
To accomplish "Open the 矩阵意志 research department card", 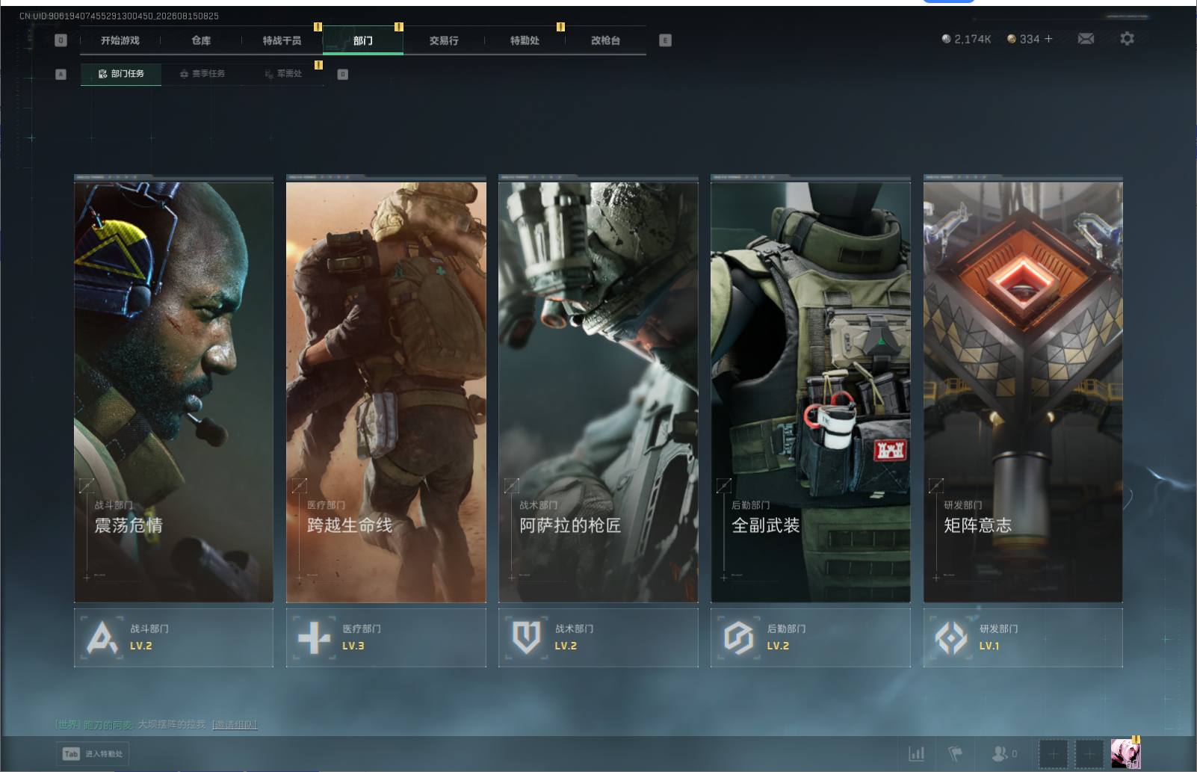I will click(x=1023, y=391).
